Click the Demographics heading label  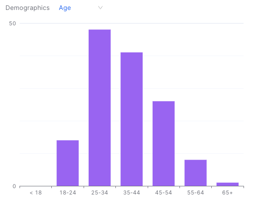pos(28,8)
